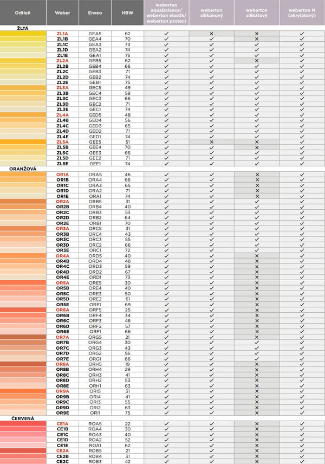
Task: Click silikátový cross mark in ZL2A row
Action: [257, 61]
